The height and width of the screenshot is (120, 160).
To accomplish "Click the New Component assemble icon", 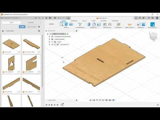I will pos(105,24).
